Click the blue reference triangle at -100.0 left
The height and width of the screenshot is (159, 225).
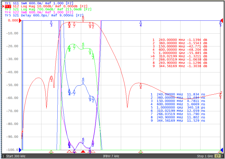(x=20, y=150)
